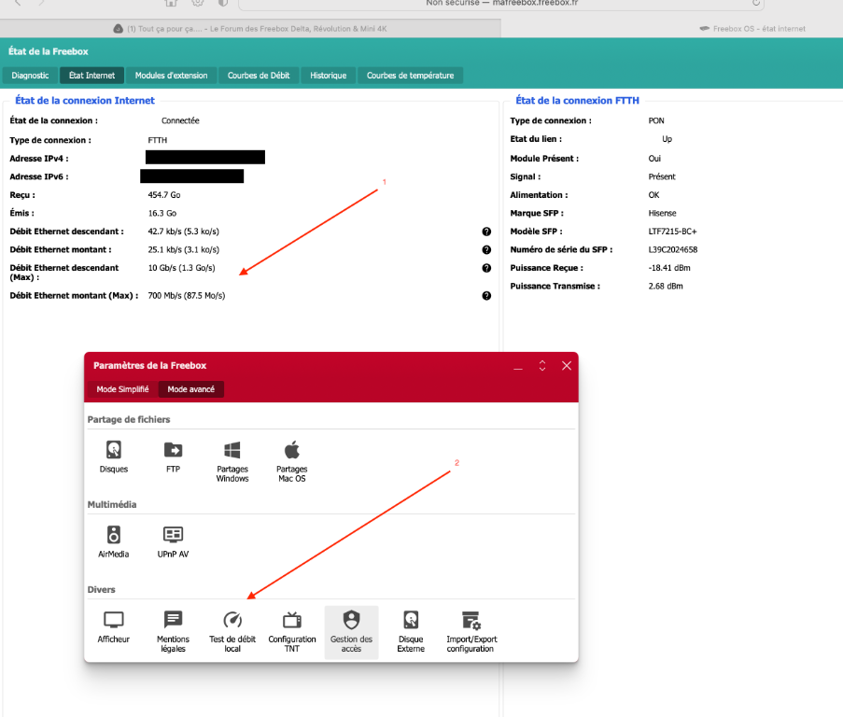Click the Hisense SFP brand value

pyautogui.click(x=663, y=214)
